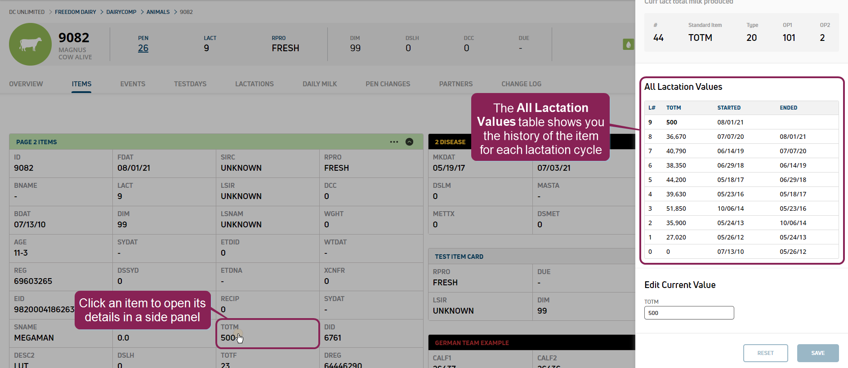Image resolution: width=848 pixels, height=368 pixels.
Task: Open the Daily Milk tab
Action: click(320, 84)
